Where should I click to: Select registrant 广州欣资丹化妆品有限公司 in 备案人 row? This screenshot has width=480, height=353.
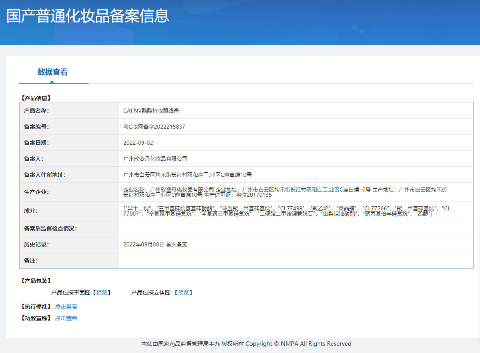click(155, 159)
